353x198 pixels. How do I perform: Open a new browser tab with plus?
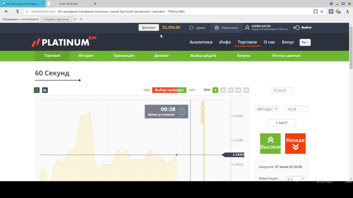(95, 4)
